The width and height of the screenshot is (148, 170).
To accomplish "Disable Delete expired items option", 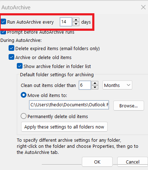I will (x=11, y=48).
